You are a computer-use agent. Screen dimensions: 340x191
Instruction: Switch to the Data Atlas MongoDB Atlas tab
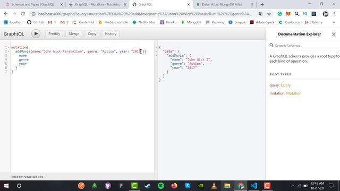click(x=222, y=4)
